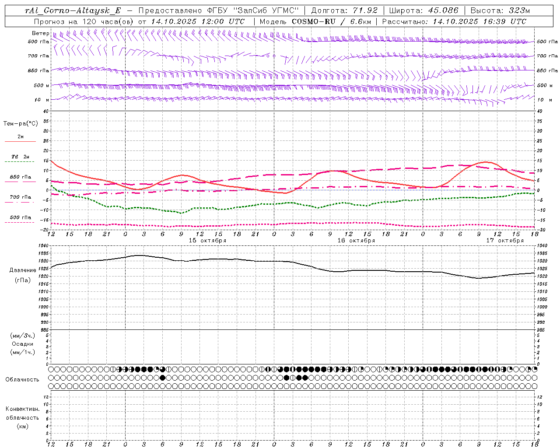Screen dimensions: 560x448
Task: Click the Осадки precipitation label
Action: click(23, 344)
